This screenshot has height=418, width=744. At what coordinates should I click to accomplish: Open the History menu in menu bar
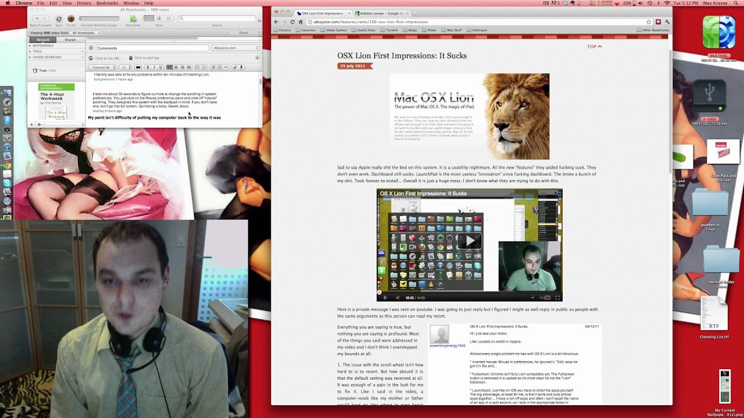84,3
